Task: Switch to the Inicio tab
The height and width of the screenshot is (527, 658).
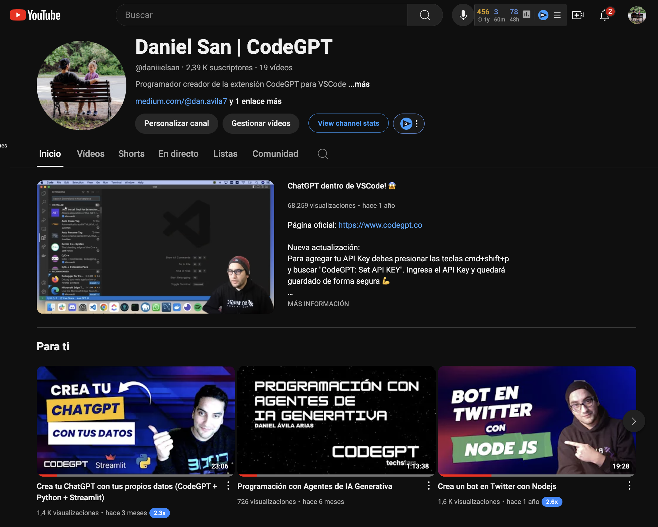Action: [50, 154]
